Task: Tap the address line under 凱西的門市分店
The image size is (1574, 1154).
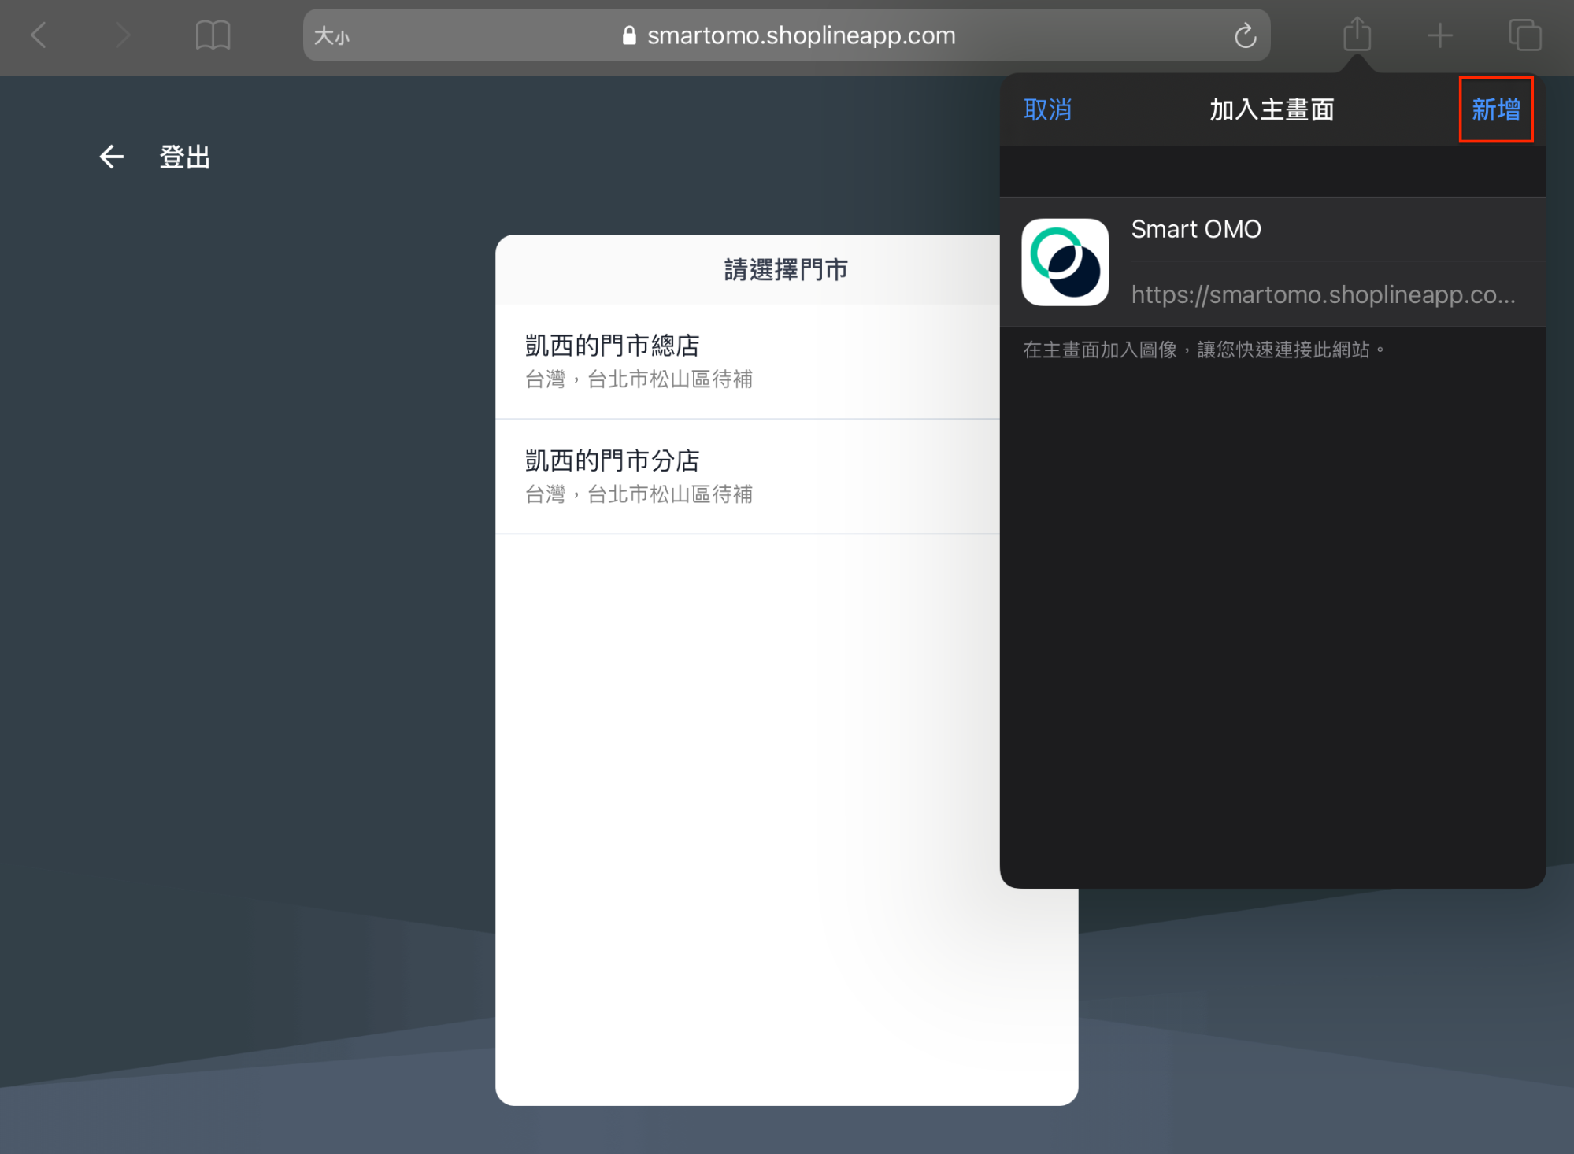Action: click(639, 494)
